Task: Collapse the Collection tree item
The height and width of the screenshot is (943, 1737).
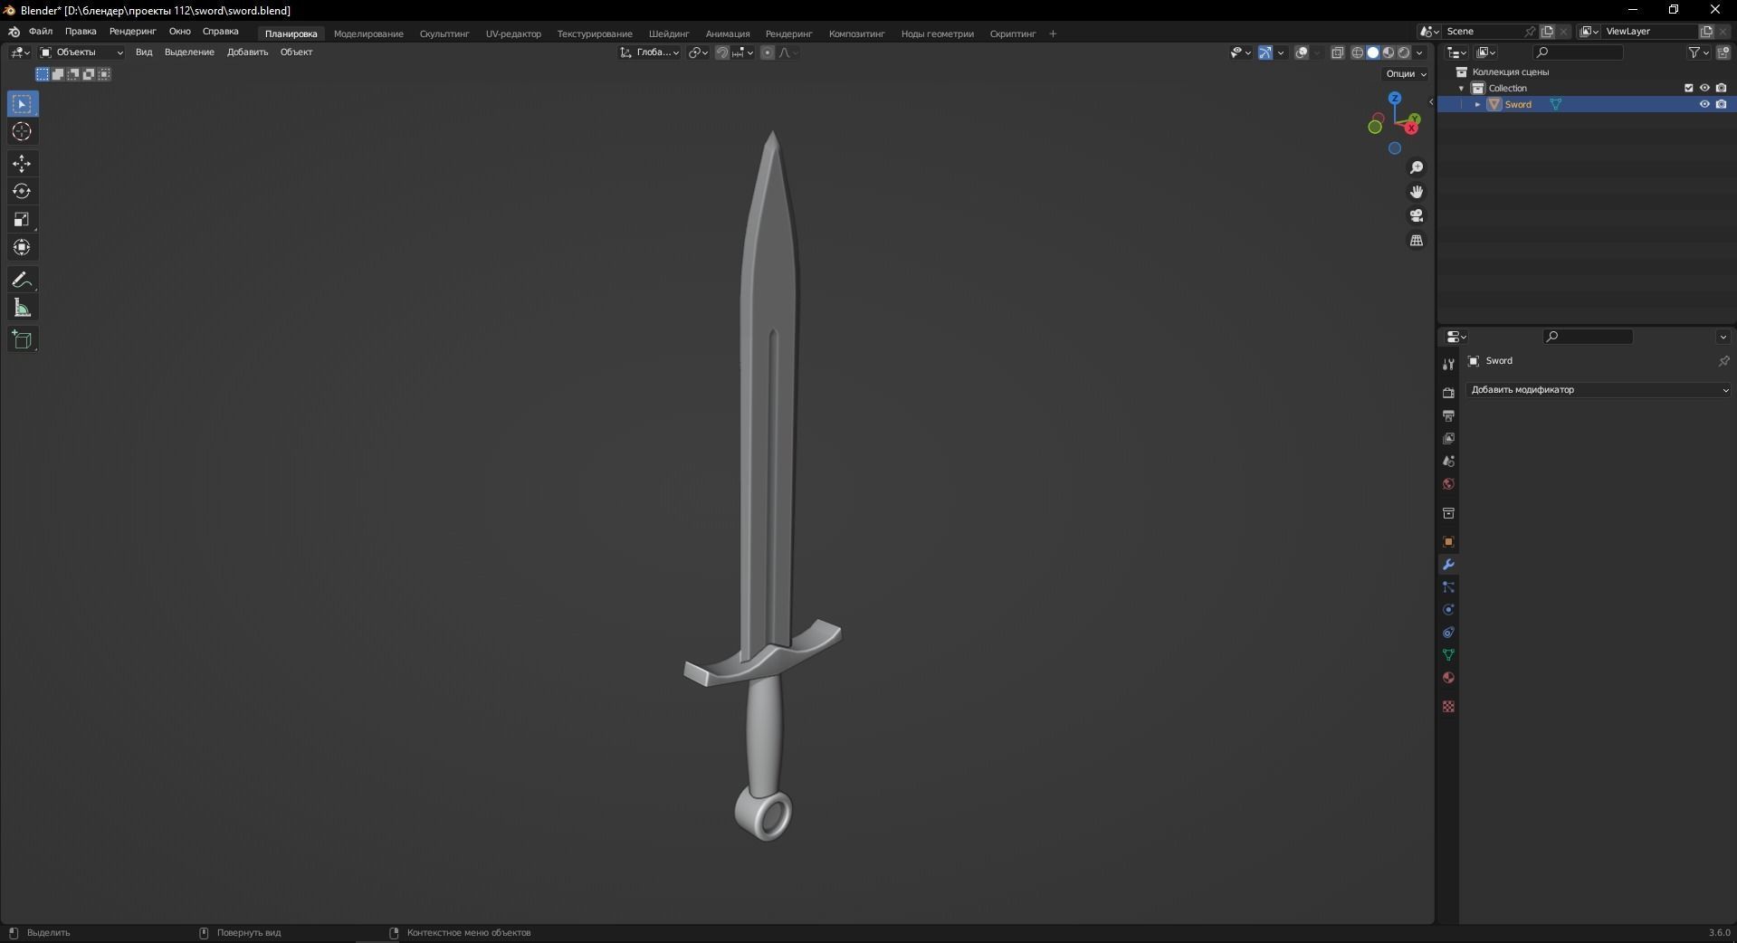Action: click(1461, 88)
